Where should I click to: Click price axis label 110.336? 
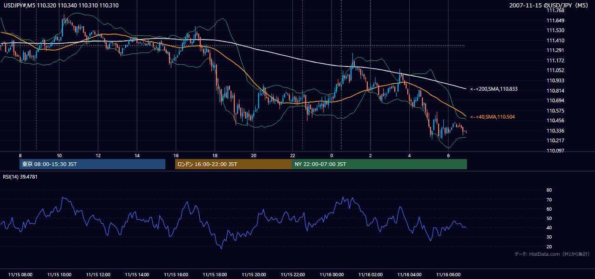point(555,131)
